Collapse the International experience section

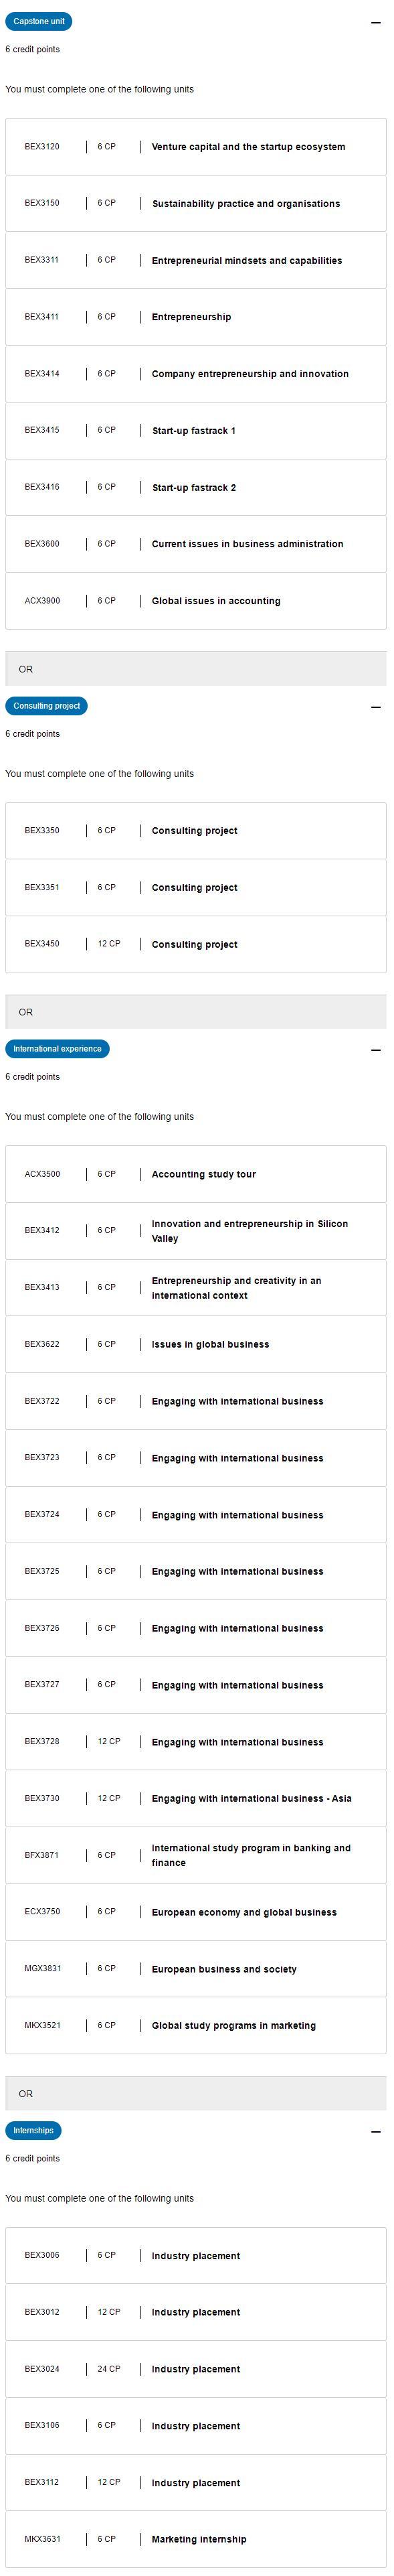[x=375, y=1050]
